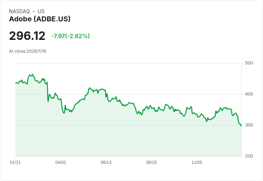This screenshot has width=263, height=181.
Task: Click the chart line start at 01/21
Action: click(16, 83)
